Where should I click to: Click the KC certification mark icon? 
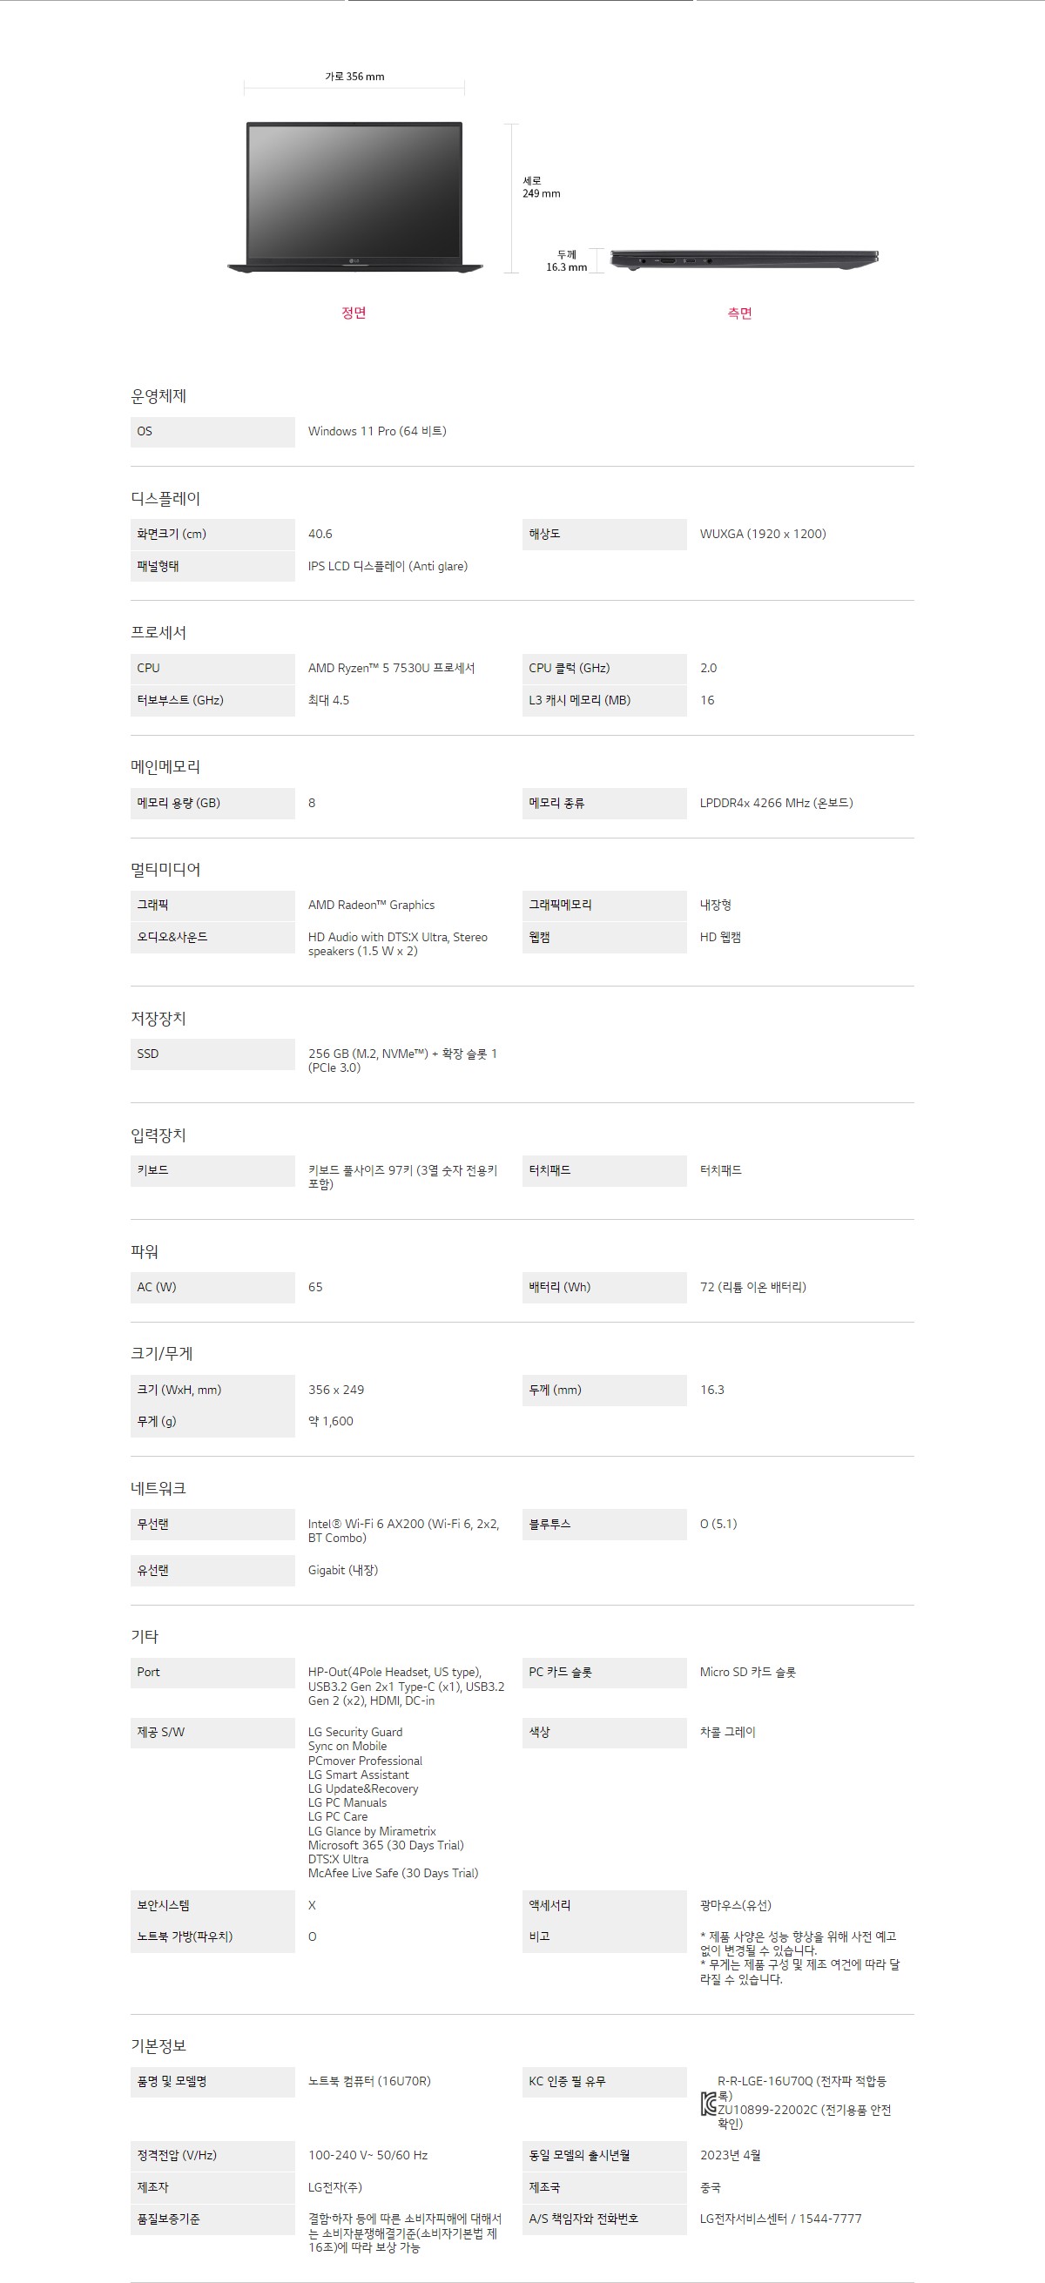(708, 2103)
